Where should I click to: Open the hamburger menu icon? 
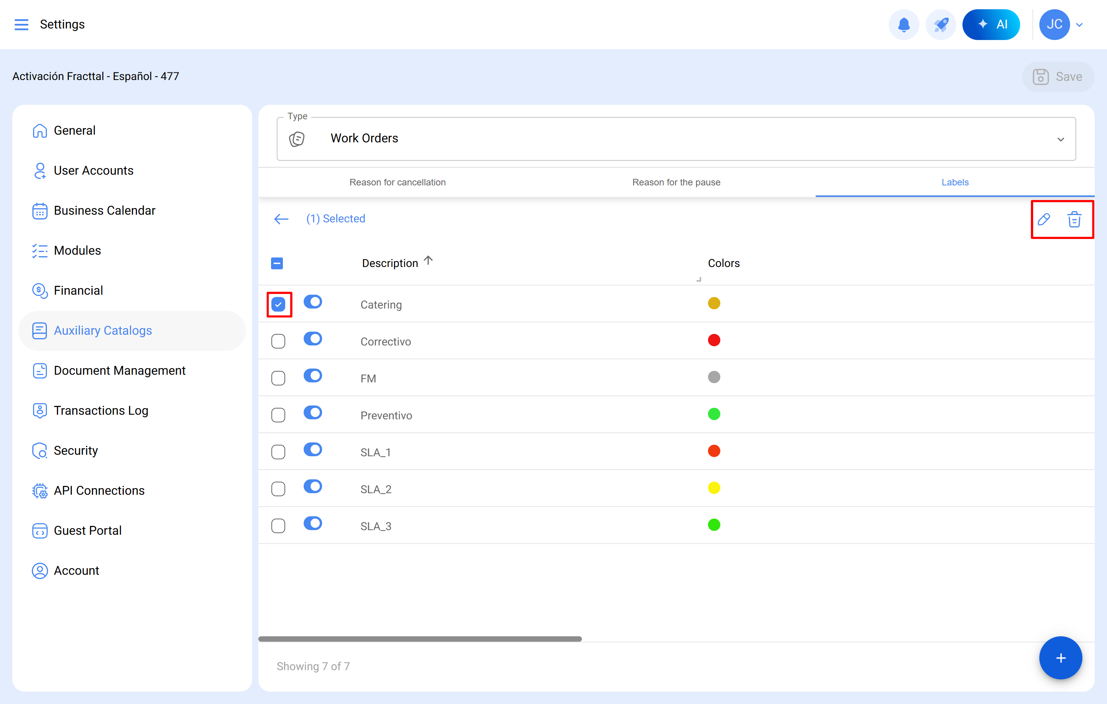[21, 24]
